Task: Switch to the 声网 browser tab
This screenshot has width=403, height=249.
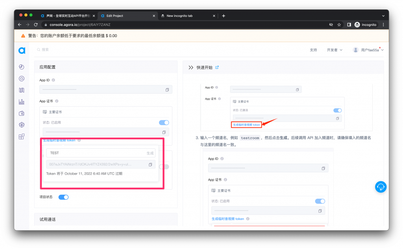Action: coord(68,16)
